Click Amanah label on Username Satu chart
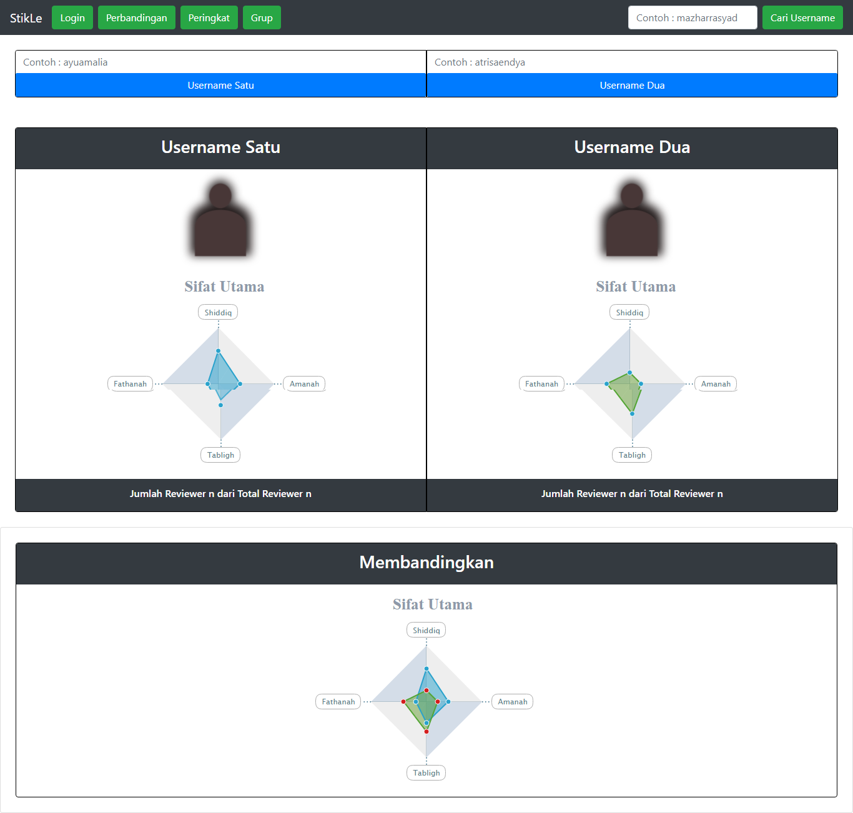 click(x=304, y=383)
